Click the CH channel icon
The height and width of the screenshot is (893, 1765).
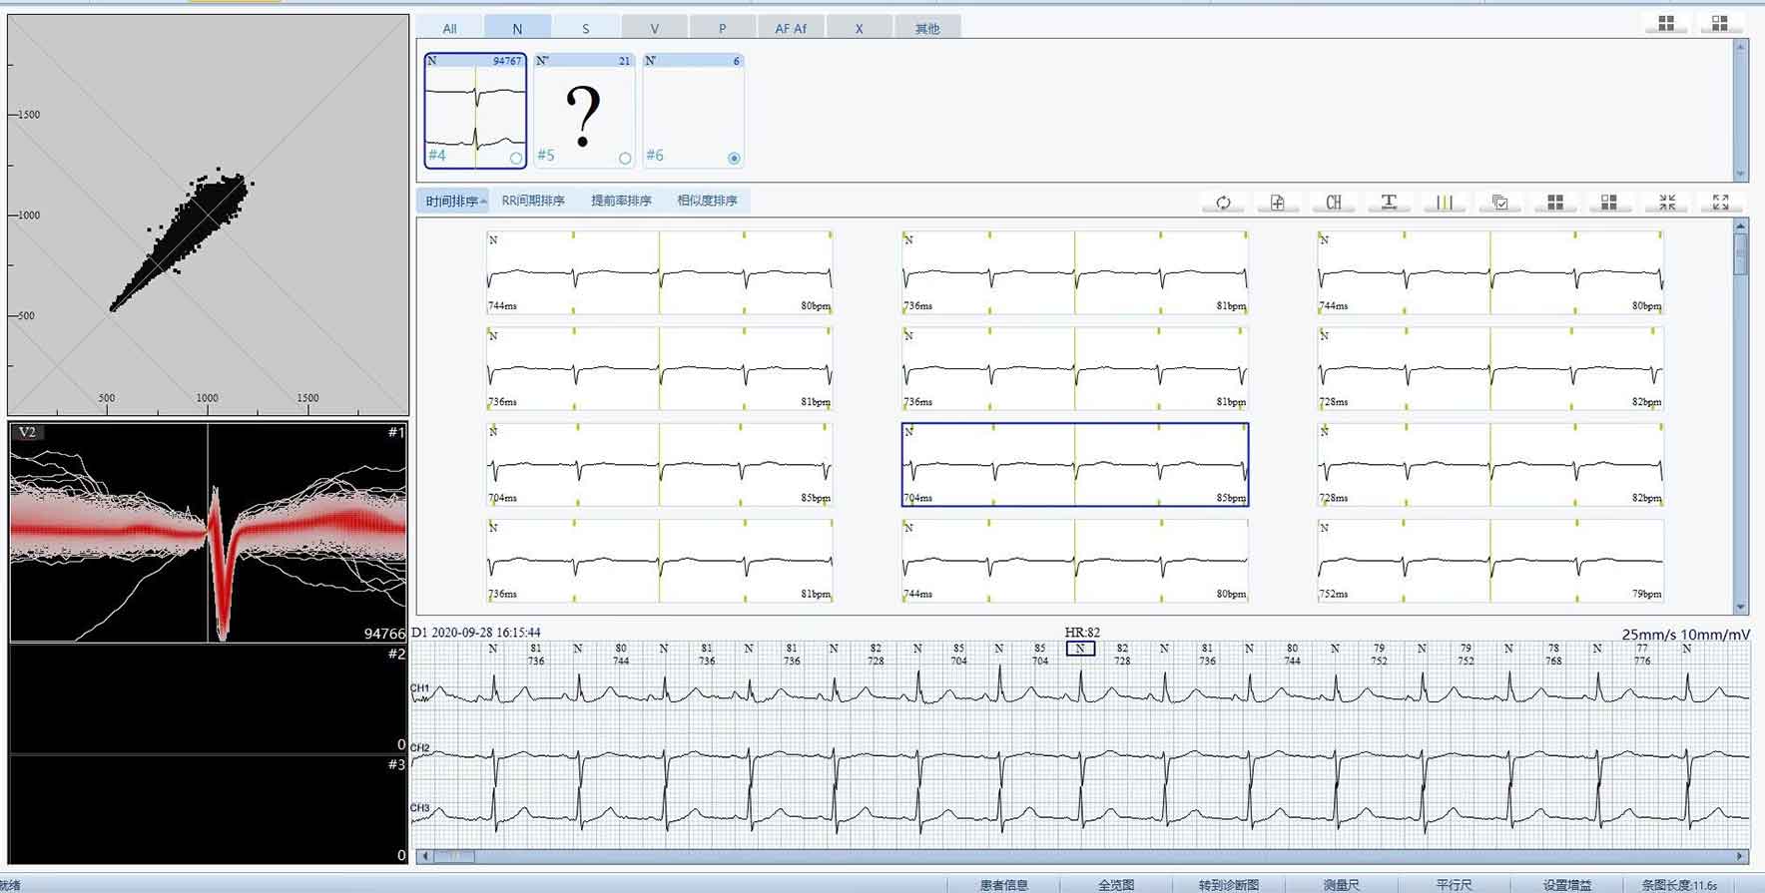pyautogui.click(x=1334, y=202)
